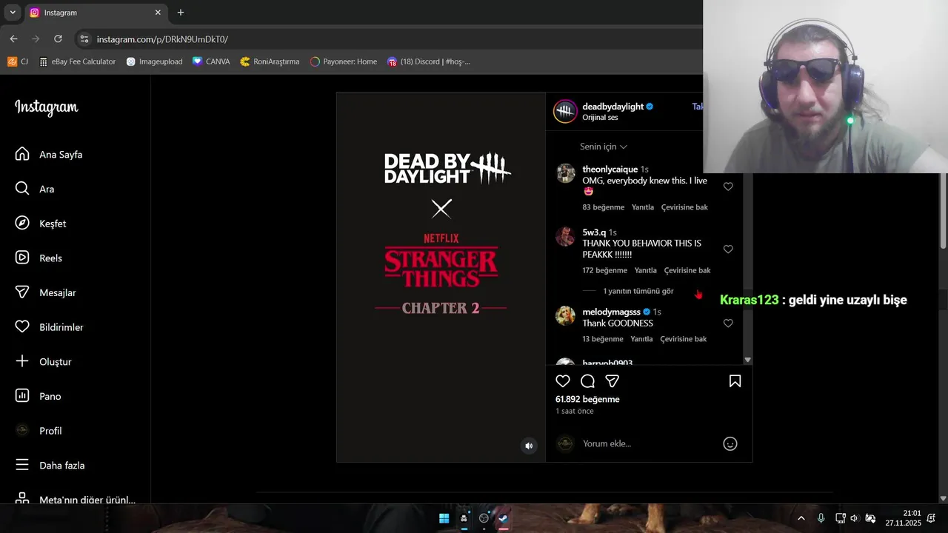Share the post with the paper plane icon
The image size is (948, 533).
612,381
